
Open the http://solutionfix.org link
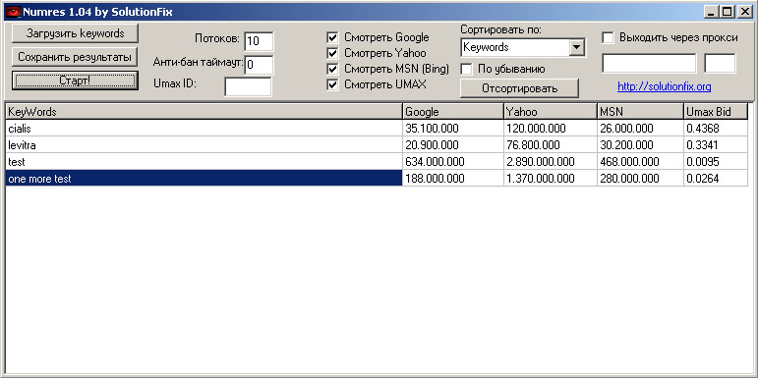(x=665, y=87)
